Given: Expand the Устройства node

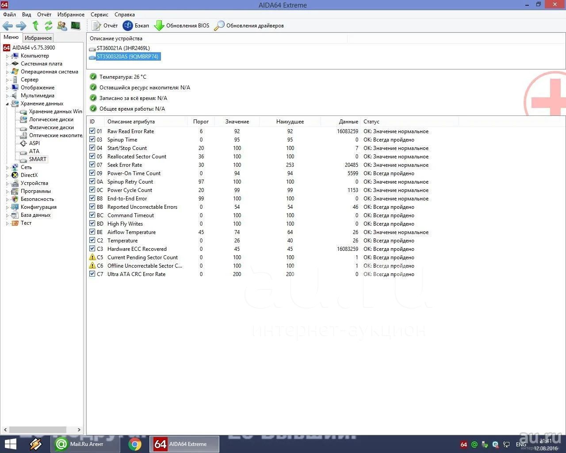Looking at the screenshot, I should (x=7, y=184).
